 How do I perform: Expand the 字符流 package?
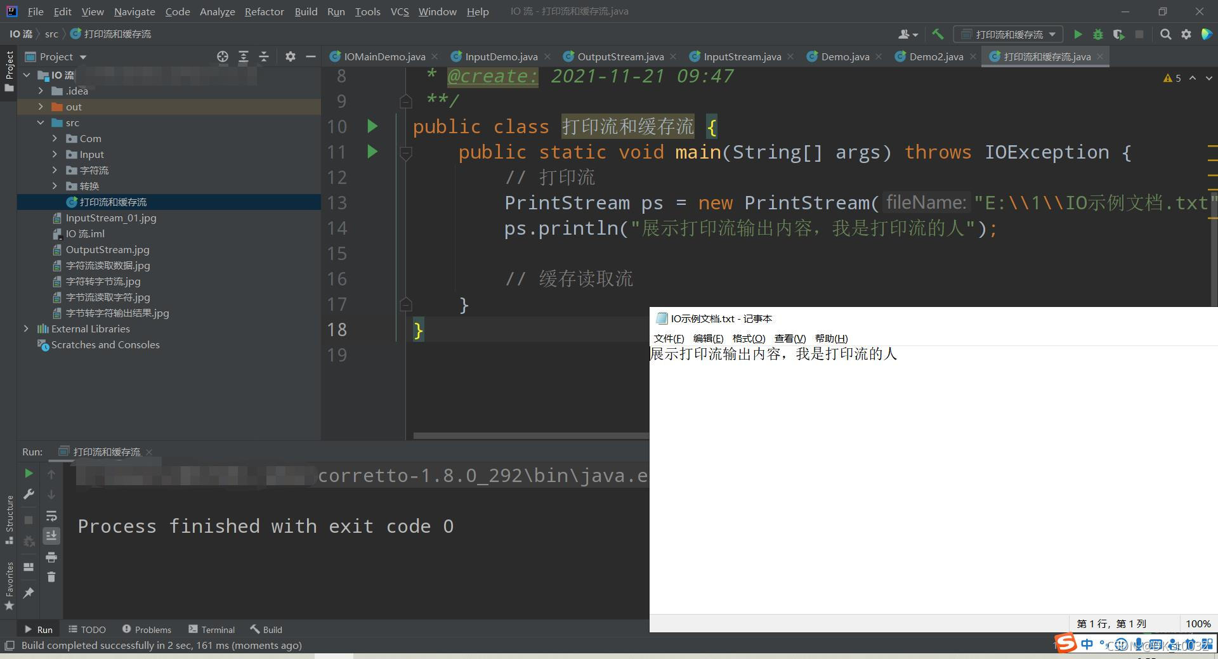(55, 170)
